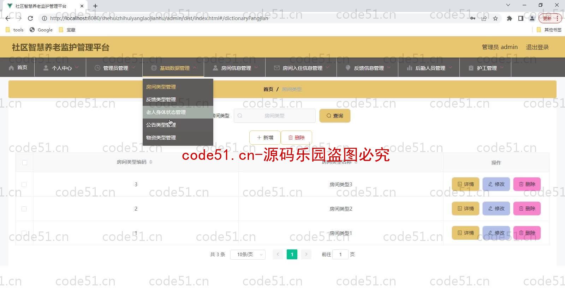Go to 首页 in the nav bar
This screenshot has width=565, height=302.
pos(18,67)
